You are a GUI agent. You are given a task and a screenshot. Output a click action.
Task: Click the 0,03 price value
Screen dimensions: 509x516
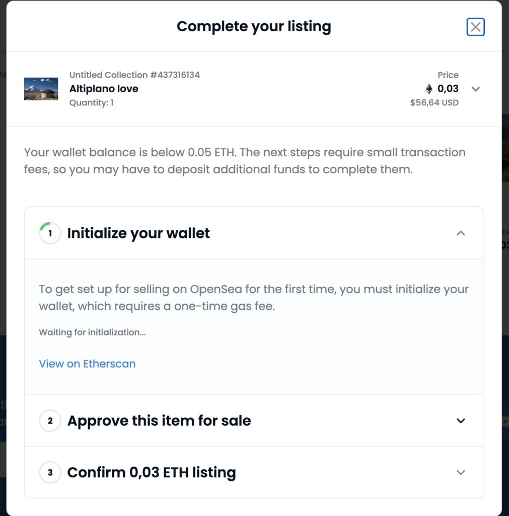[448, 89]
